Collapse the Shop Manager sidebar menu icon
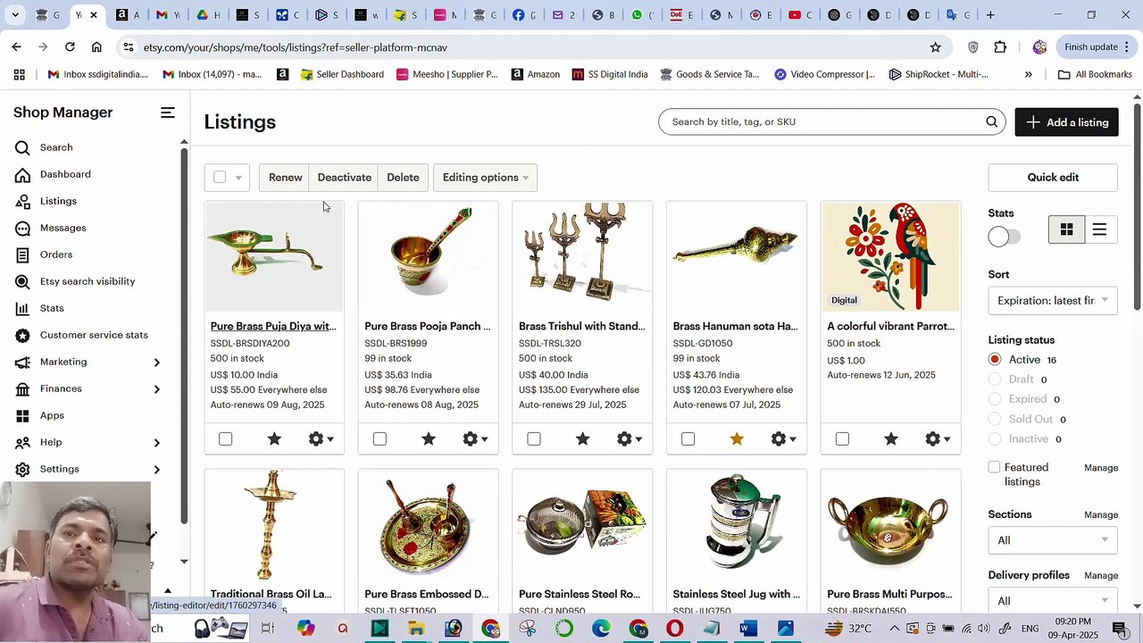The image size is (1143, 643). pos(167,113)
